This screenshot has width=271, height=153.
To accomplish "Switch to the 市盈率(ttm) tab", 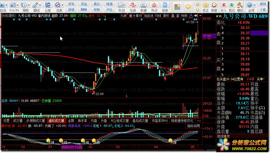I will click(160, 121).
